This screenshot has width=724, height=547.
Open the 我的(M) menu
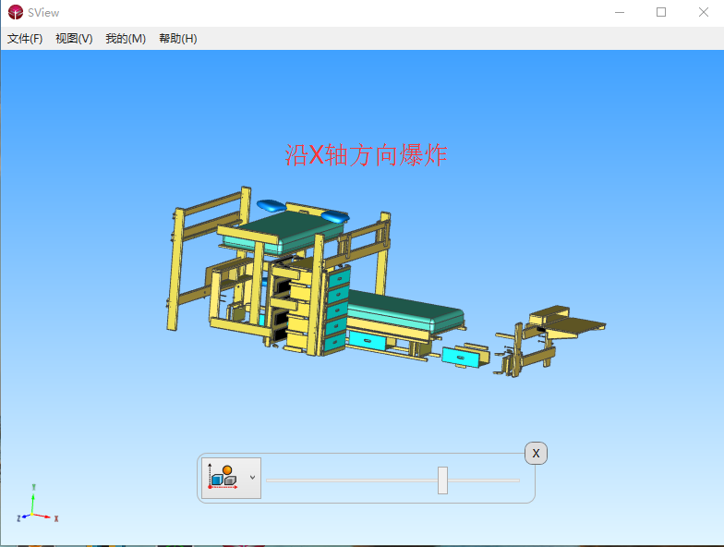tap(126, 39)
